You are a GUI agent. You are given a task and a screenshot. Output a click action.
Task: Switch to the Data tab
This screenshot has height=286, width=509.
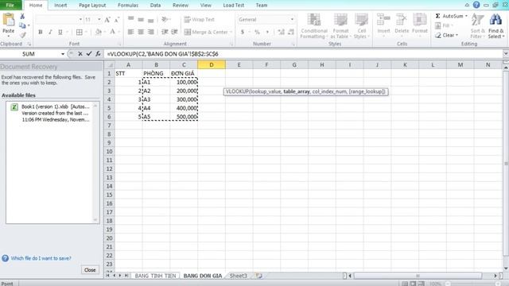(x=155, y=6)
